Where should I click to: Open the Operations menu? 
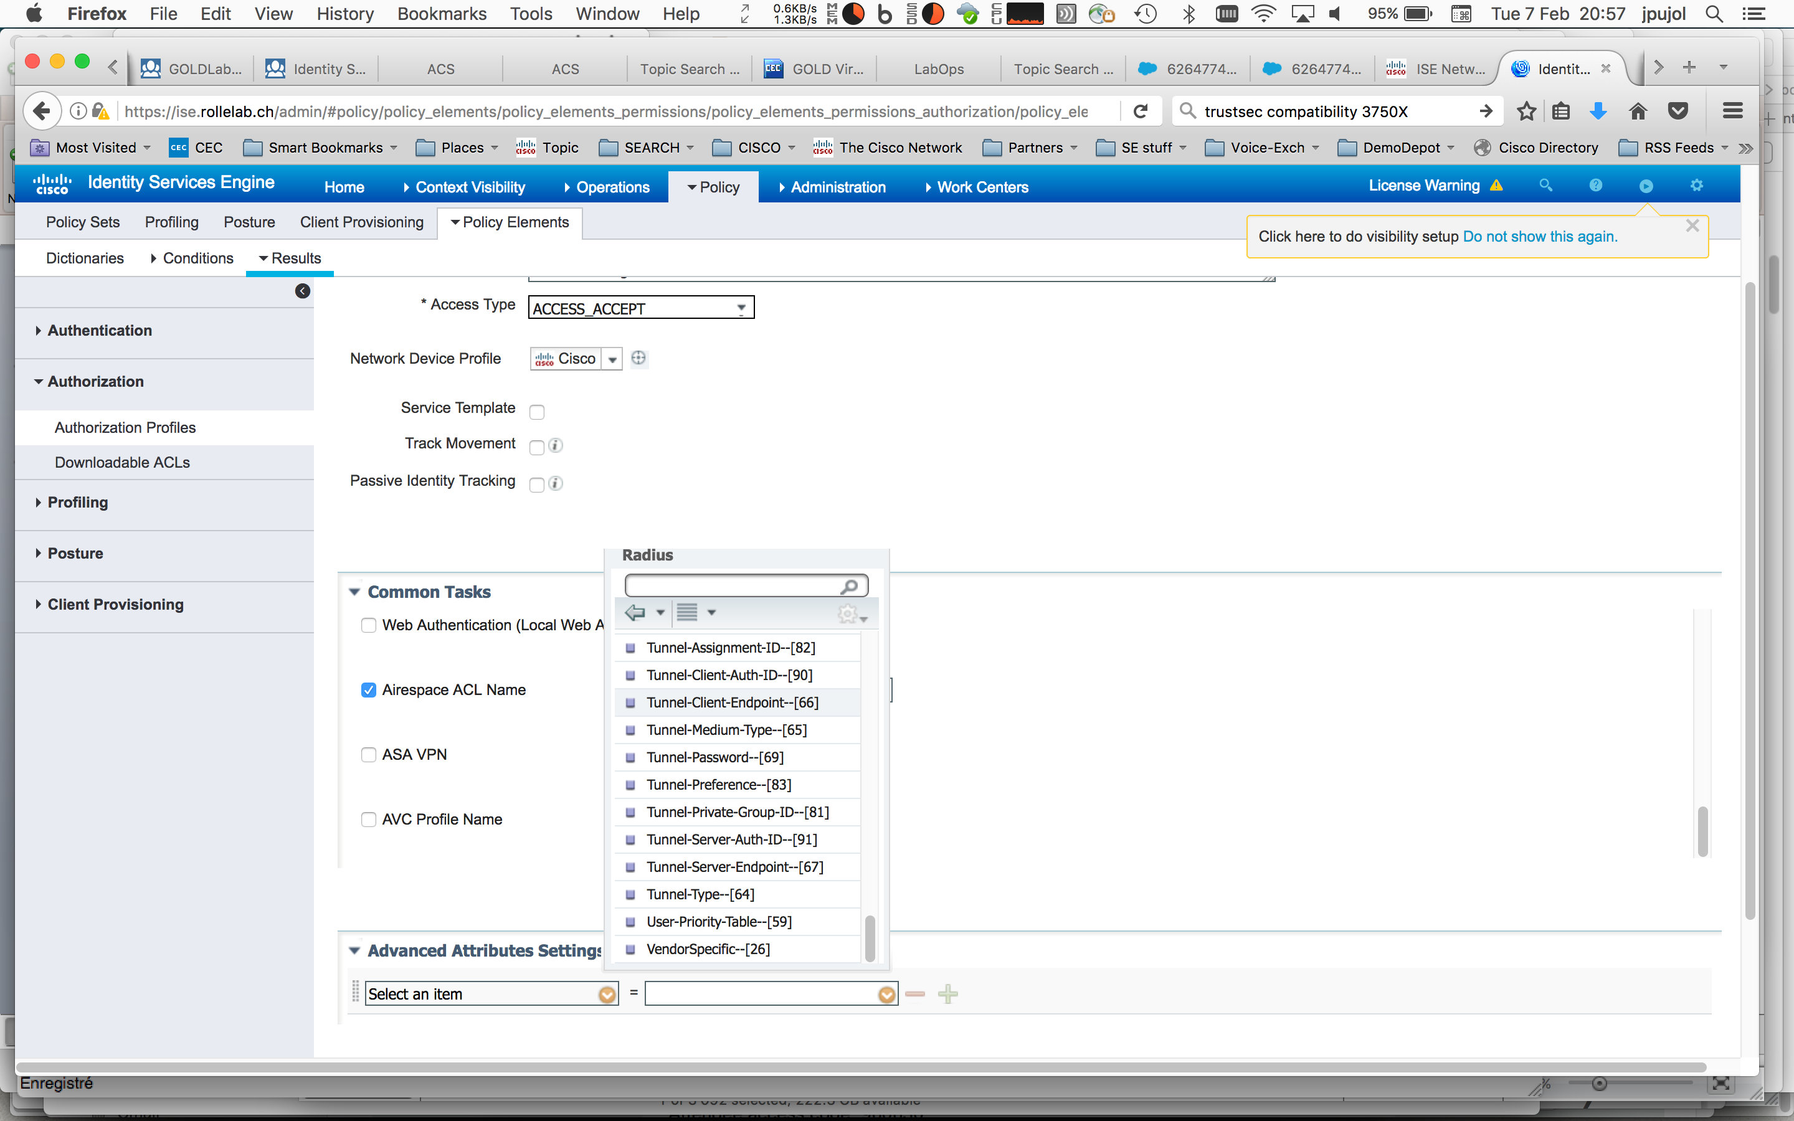(606, 187)
